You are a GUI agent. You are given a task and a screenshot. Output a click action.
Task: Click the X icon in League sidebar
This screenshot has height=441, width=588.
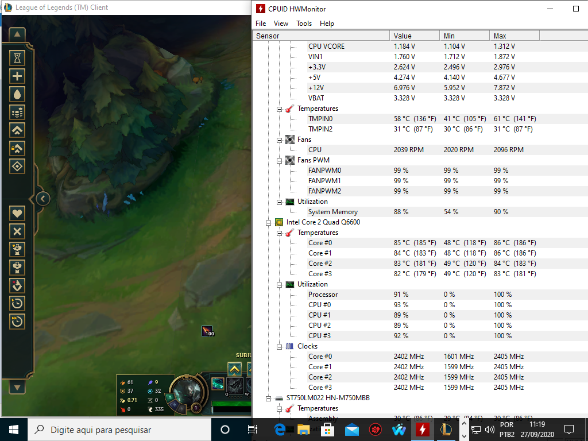pyautogui.click(x=17, y=231)
